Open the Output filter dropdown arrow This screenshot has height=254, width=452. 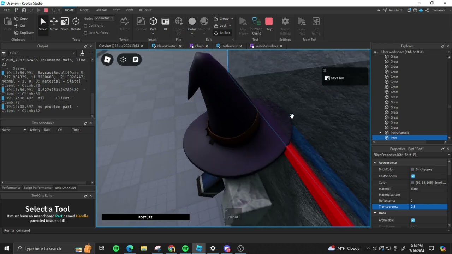point(74,53)
